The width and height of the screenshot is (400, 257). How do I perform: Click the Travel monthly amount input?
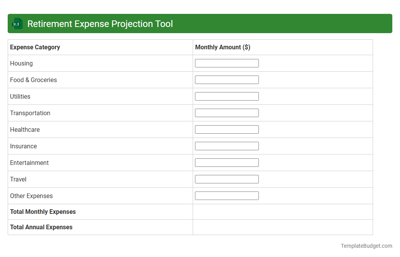[x=227, y=179]
